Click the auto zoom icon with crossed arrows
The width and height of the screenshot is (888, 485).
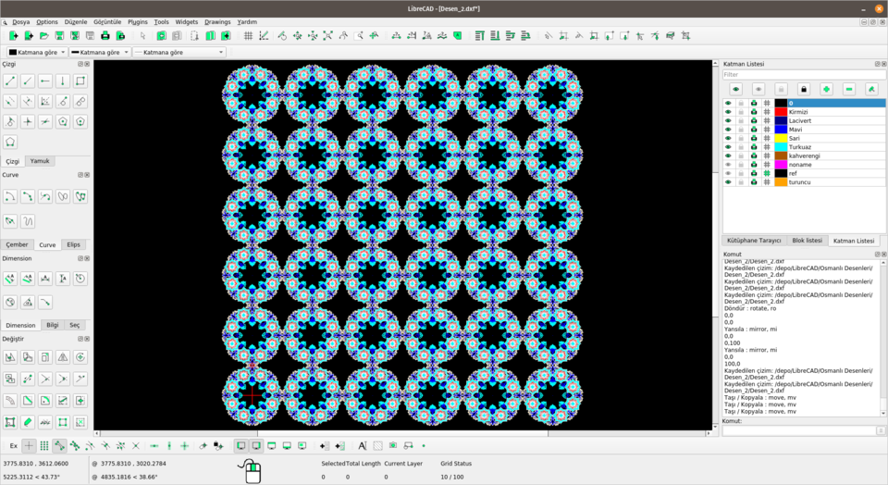pyautogui.click(x=327, y=36)
